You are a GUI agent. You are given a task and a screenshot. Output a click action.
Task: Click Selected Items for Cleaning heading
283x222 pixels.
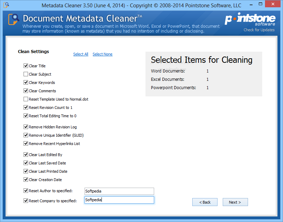tap(202, 60)
